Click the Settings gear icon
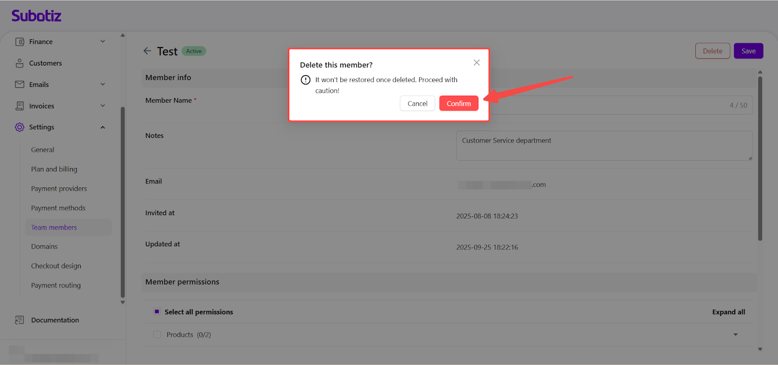The height and width of the screenshot is (365, 778). pyautogui.click(x=19, y=127)
